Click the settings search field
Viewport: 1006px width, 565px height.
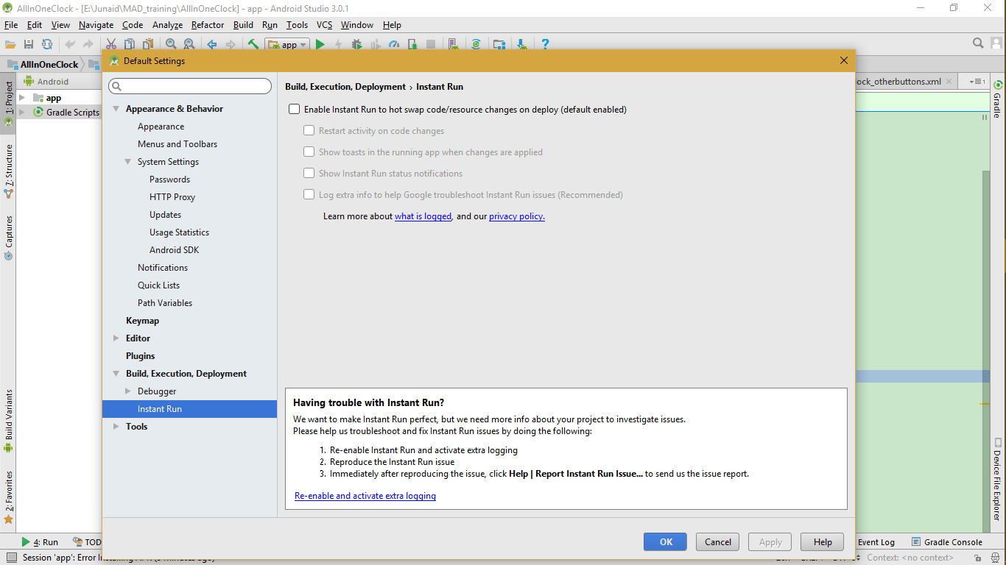[190, 87]
